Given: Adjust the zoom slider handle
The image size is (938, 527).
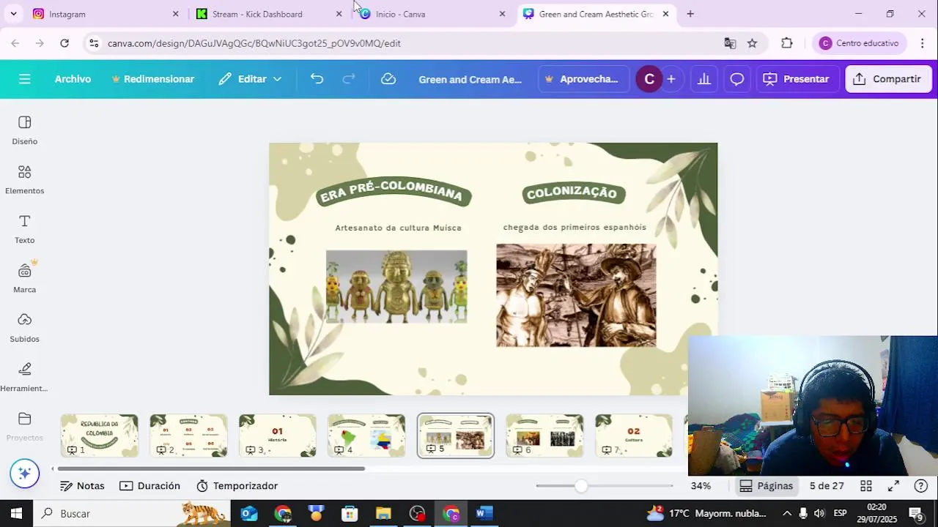Looking at the screenshot, I should click(x=581, y=486).
